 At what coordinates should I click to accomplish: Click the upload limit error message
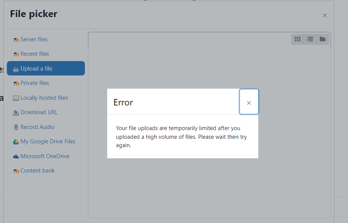point(181,137)
